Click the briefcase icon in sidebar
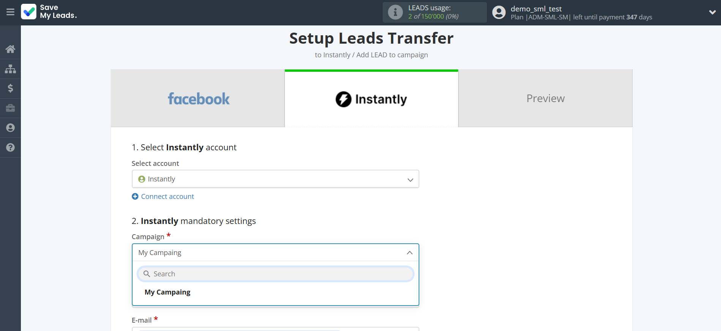 pyautogui.click(x=10, y=108)
